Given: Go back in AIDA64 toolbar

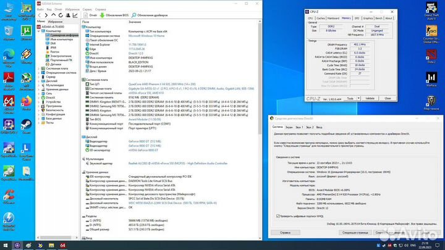Looking at the screenshot, I should pyautogui.click(x=40, y=15).
